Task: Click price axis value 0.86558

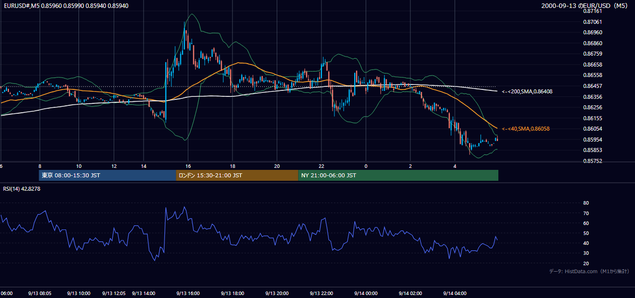Action: (592, 75)
